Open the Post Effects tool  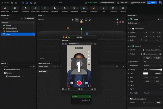tap(94, 9)
